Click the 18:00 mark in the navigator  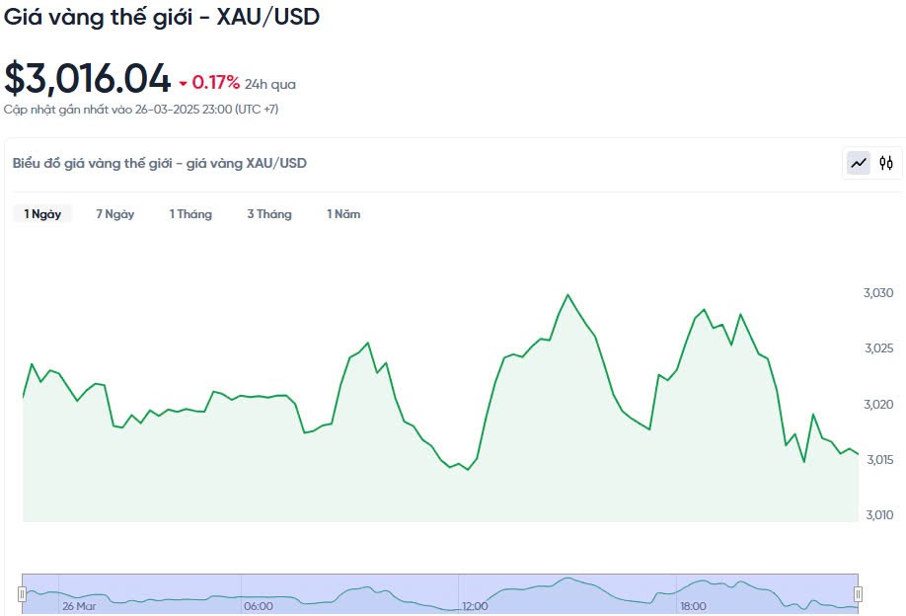coord(693,606)
